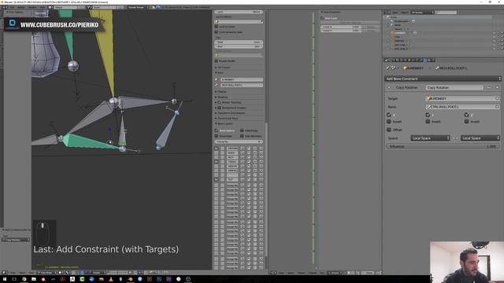The image size is (504, 283).
Task: Open Windows Start menu
Action: click(5, 279)
